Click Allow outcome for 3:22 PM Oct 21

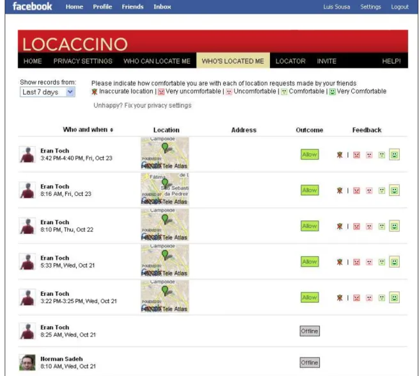point(310,298)
